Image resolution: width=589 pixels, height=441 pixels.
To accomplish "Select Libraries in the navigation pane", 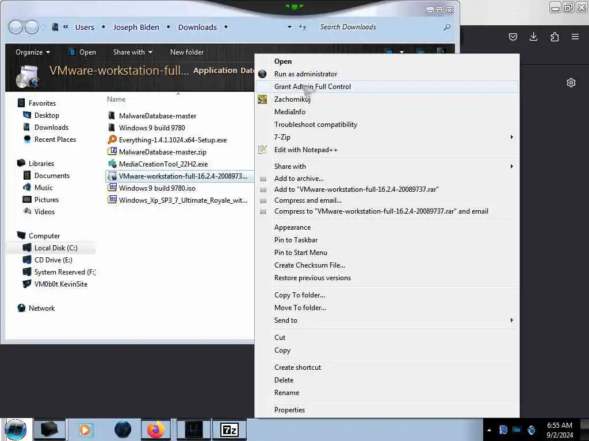I will pyautogui.click(x=36, y=164).
